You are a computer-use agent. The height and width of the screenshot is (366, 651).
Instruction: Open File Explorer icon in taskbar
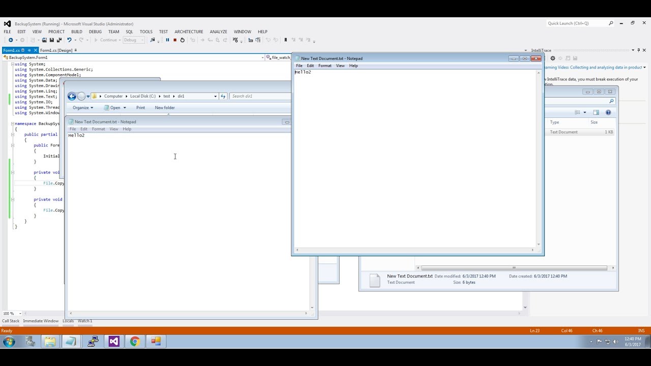click(x=50, y=342)
